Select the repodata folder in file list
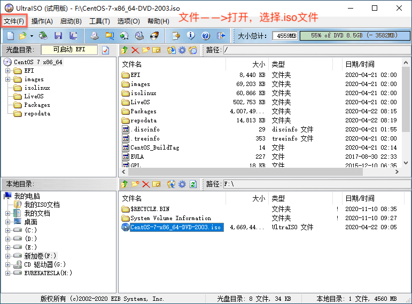Viewport: 412px width, 304px height. 143,120
